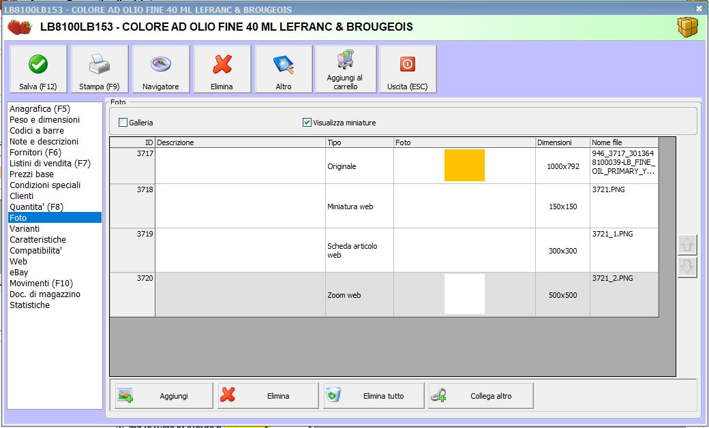
Task: Click the yellow Originale photo thumbnail
Action: click(x=464, y=166)
